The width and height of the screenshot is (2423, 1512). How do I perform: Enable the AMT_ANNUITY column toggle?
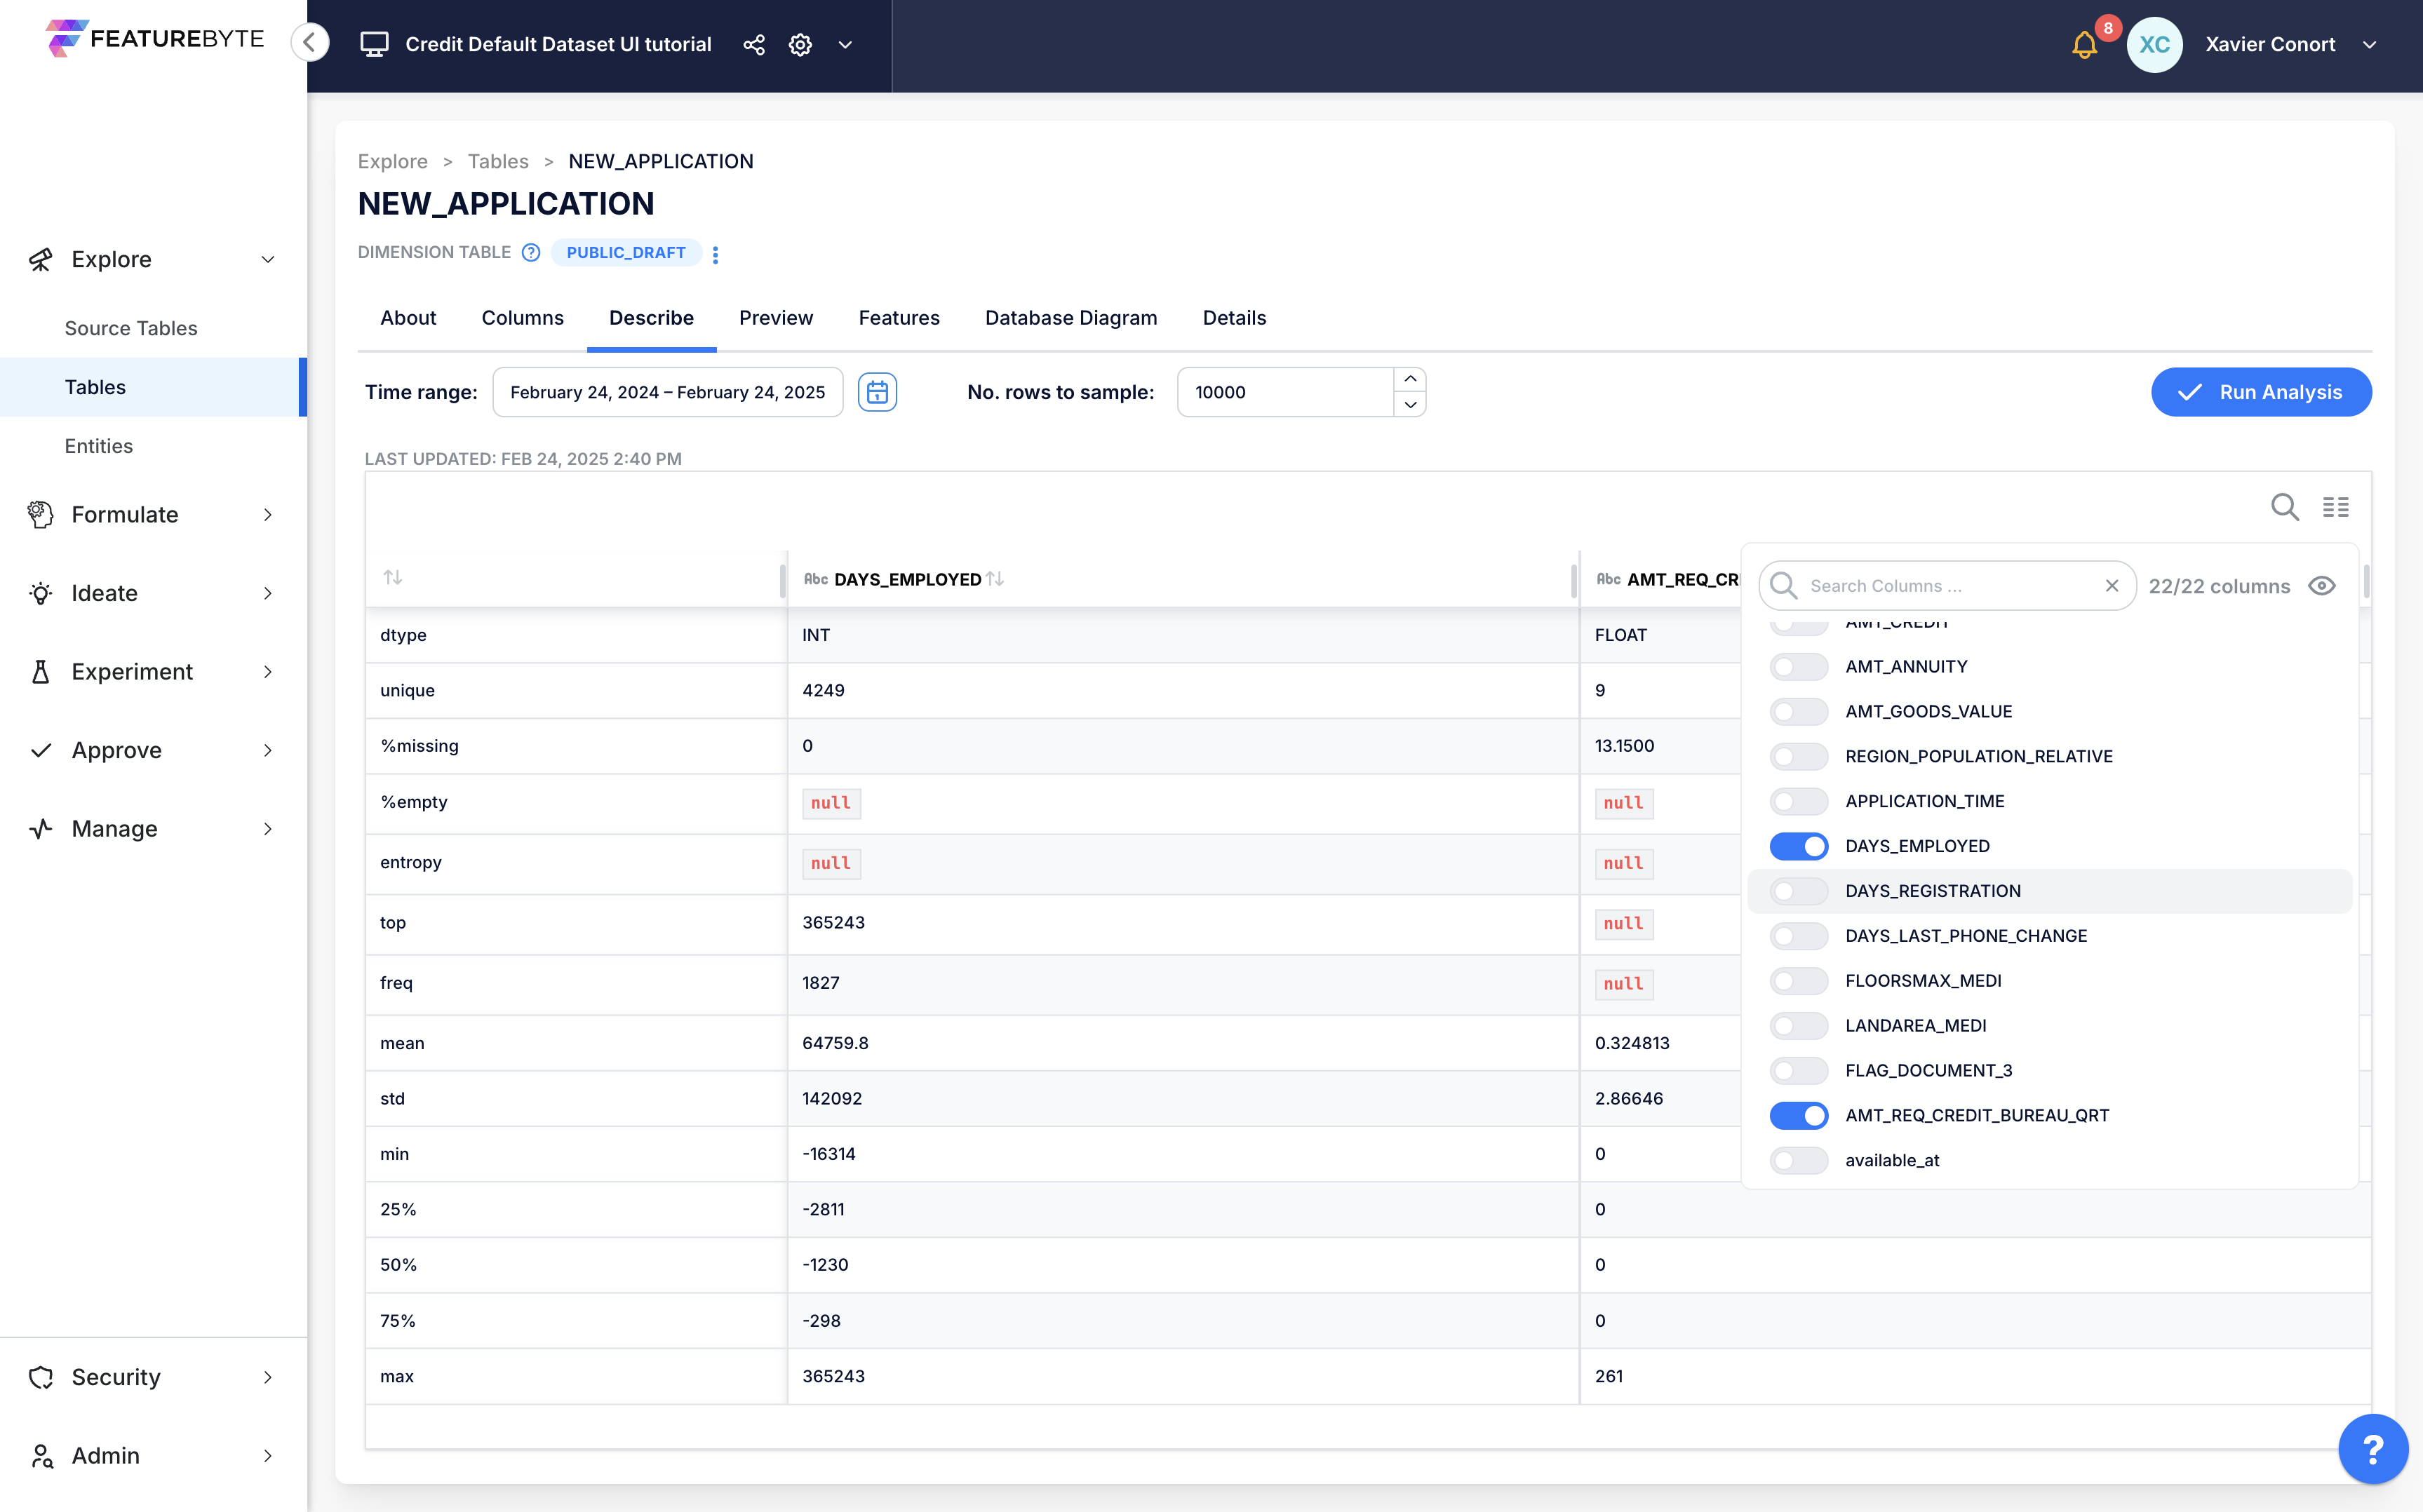(1798, 667)
